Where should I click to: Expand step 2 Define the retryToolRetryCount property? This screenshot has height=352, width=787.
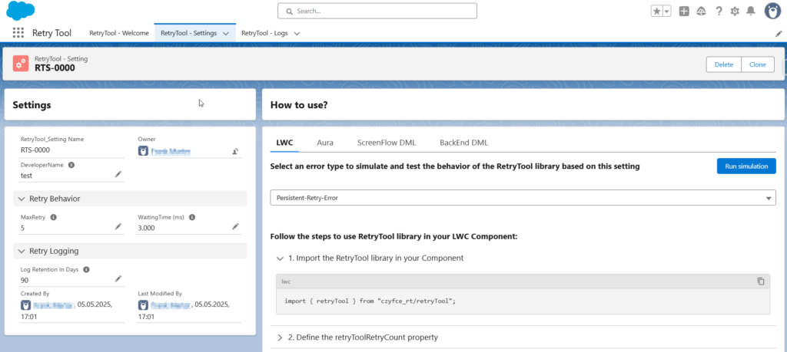280,337
